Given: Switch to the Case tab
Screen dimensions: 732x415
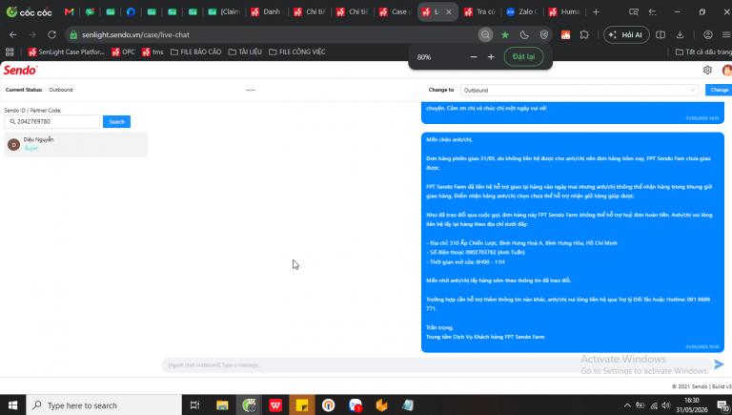Looking at the screenshot, I should (x=395, y=12).
